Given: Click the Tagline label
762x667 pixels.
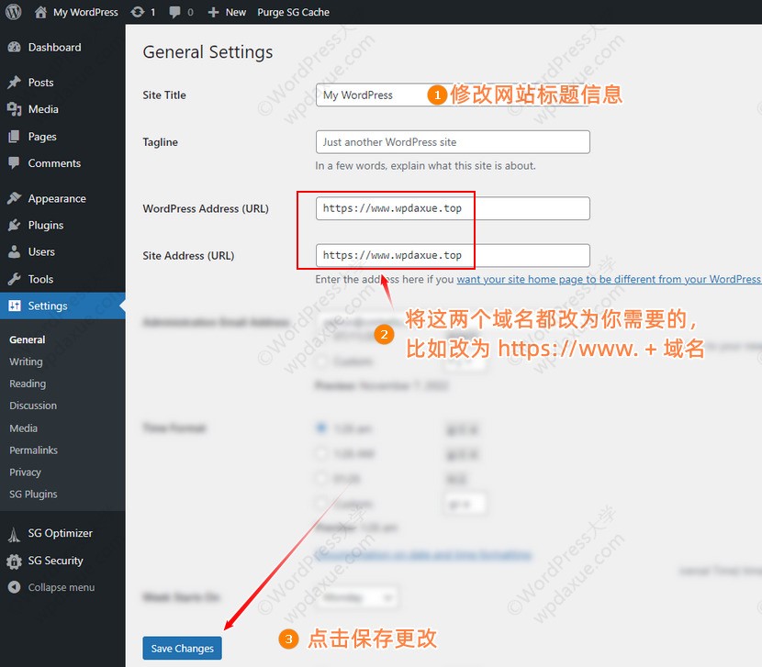Looking at the screenshot, I should click(x=160, y=142).
